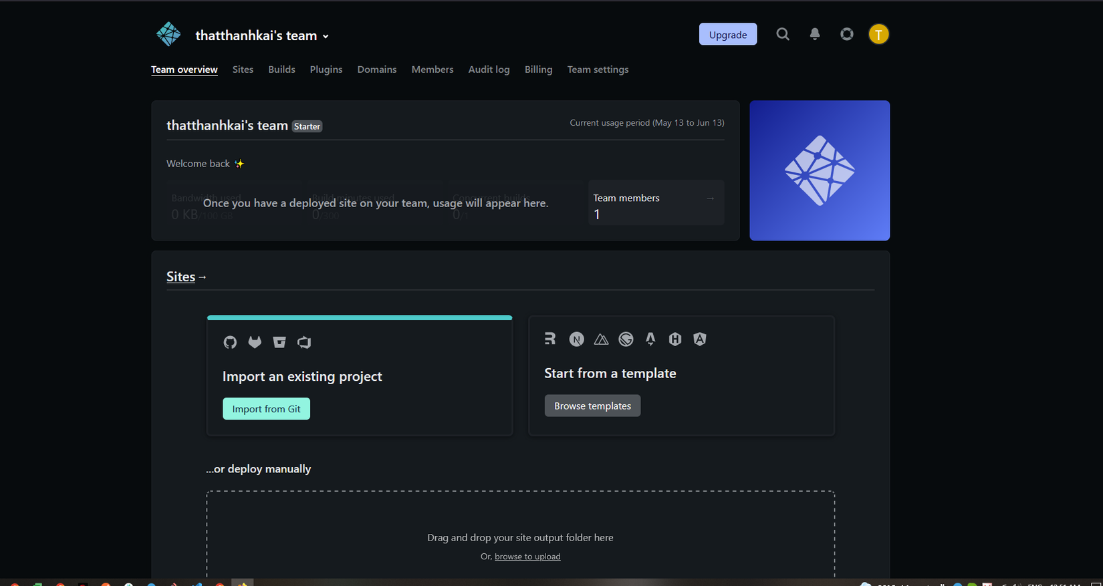Open the Plugins tab
This screenshot has width=1103, height=586.
326,69
